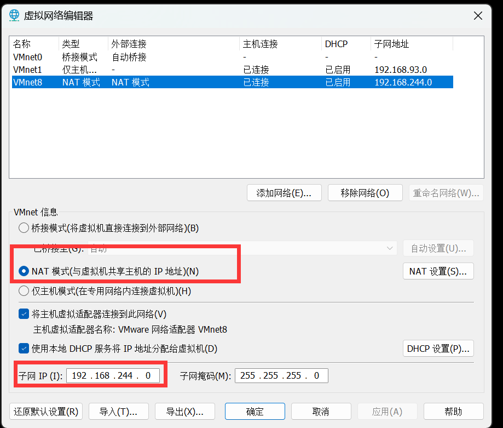Select the bridged mode radio button
Viewport: 503px width, 428px height.
tap(24, 228)
